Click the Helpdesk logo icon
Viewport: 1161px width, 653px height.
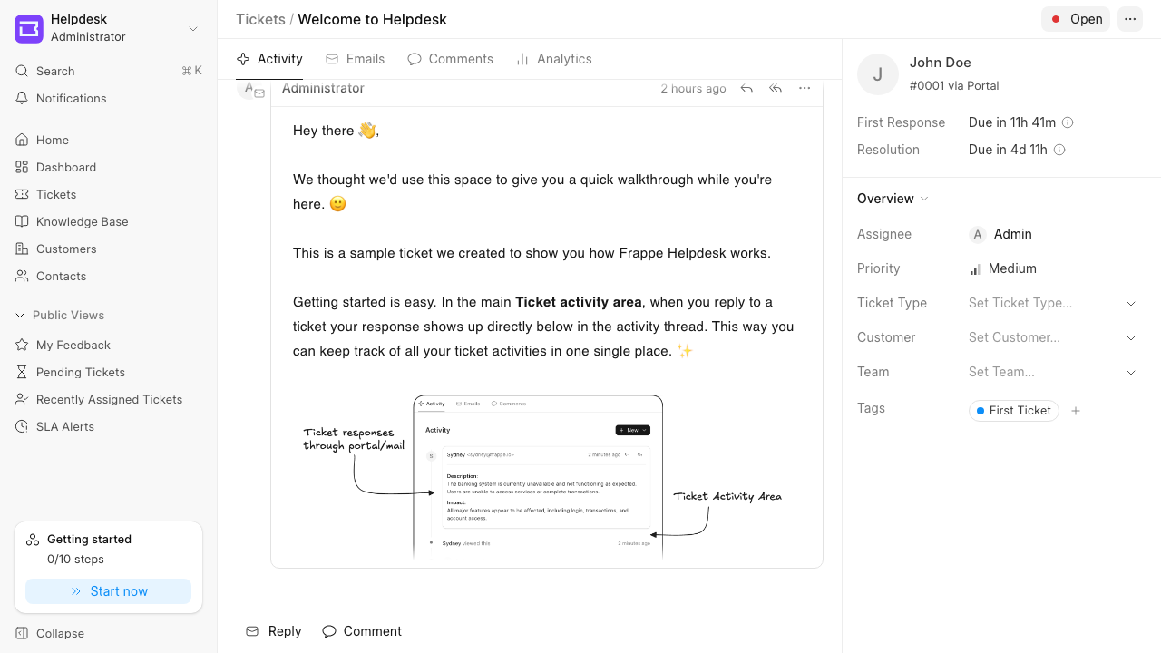pos(29,29)
